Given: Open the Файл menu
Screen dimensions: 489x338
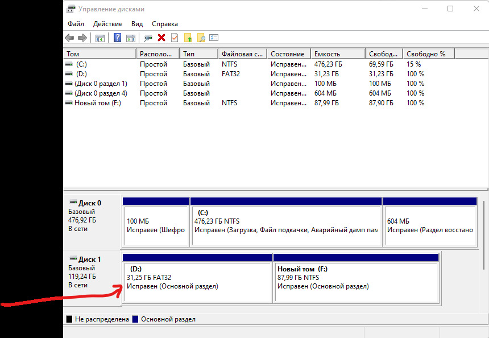Looking at the screenshot, I should pos(76,24).
